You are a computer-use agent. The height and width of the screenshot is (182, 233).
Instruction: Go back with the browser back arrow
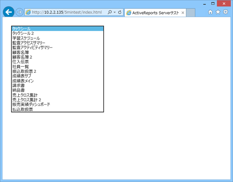point(8,12)
